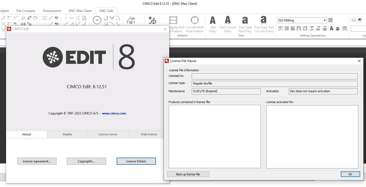This screenshot has height=187, width=366.
Task: Open the ISO Milling dropdown
Action: [325, 20]
